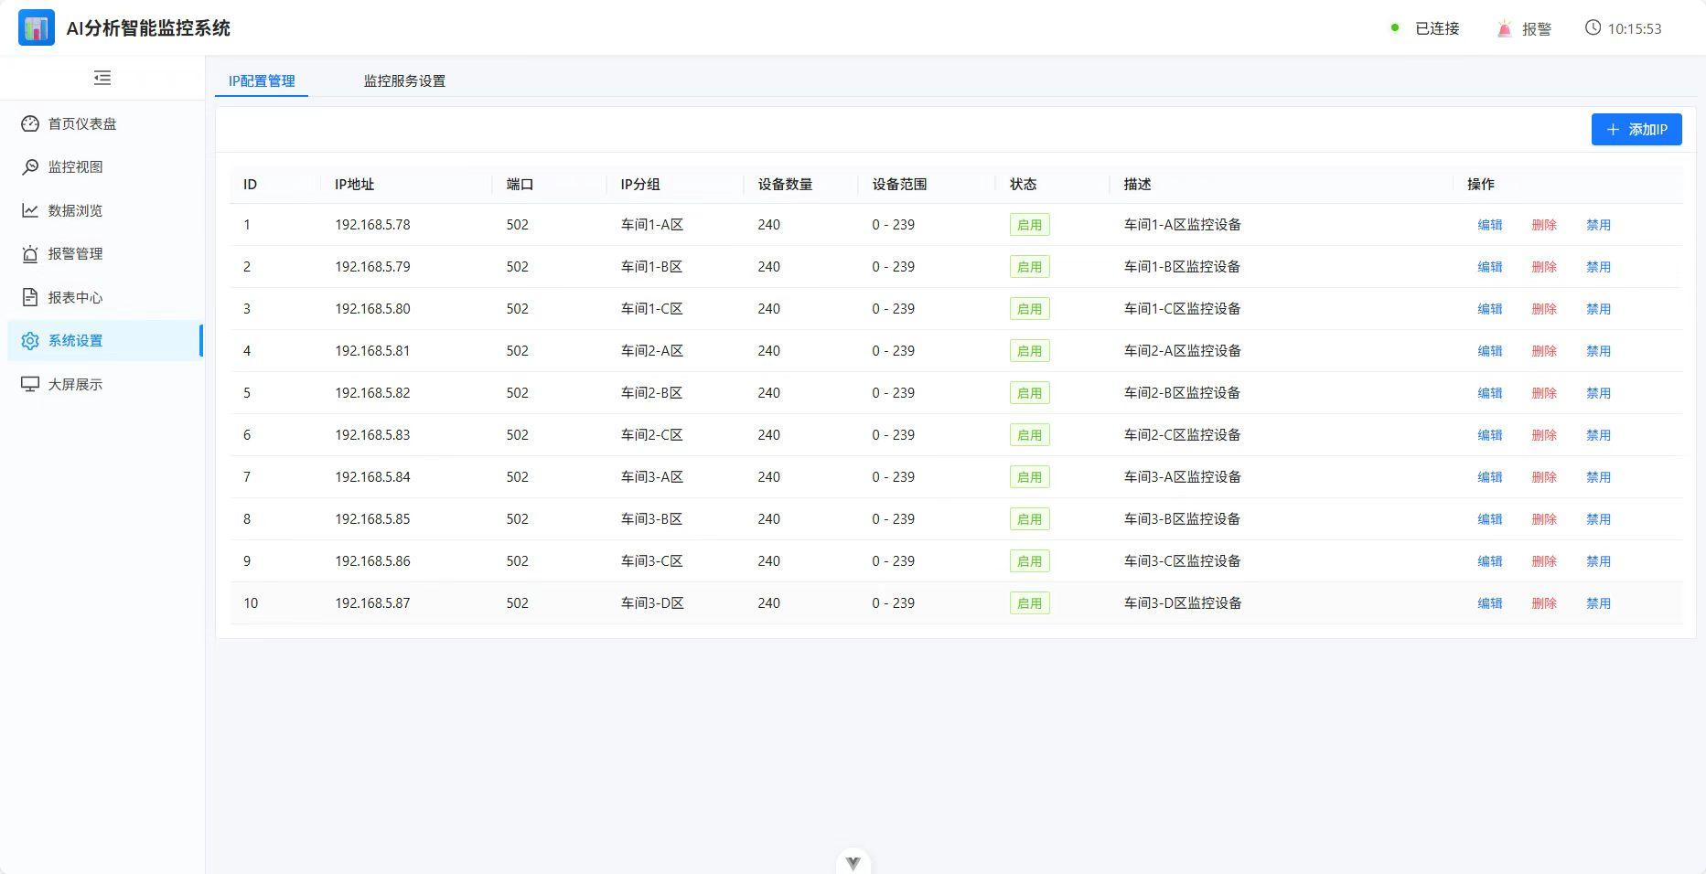Click the 启用 tag for 192.168.5.82
1706x874 pixels.
pyautogui.click(x=1029, y=393)
